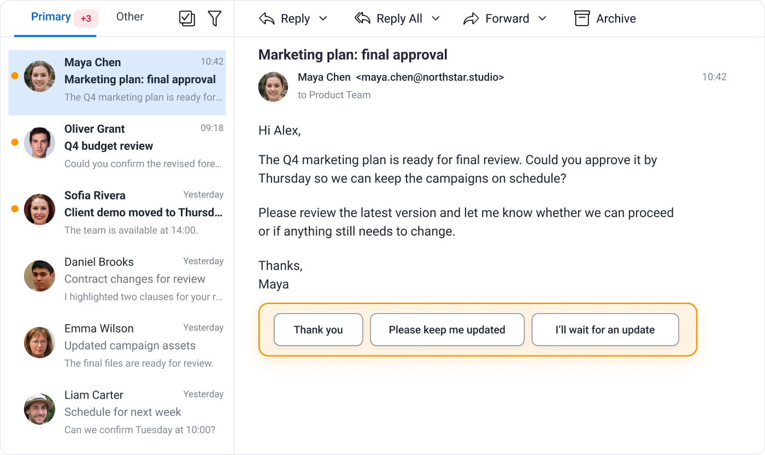Choose 'Please keep me updated' quick reply
Screen dimensions: 765x455
(x=447, y=330)
